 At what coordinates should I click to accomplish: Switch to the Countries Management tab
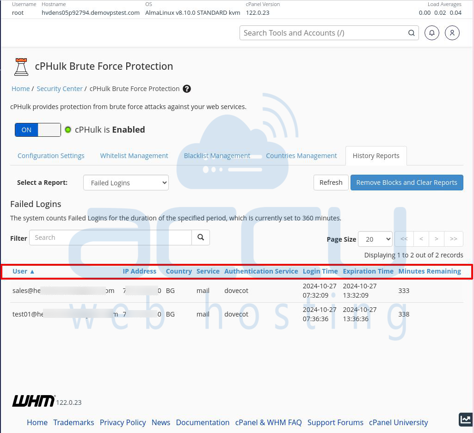(x=302, y=156)
